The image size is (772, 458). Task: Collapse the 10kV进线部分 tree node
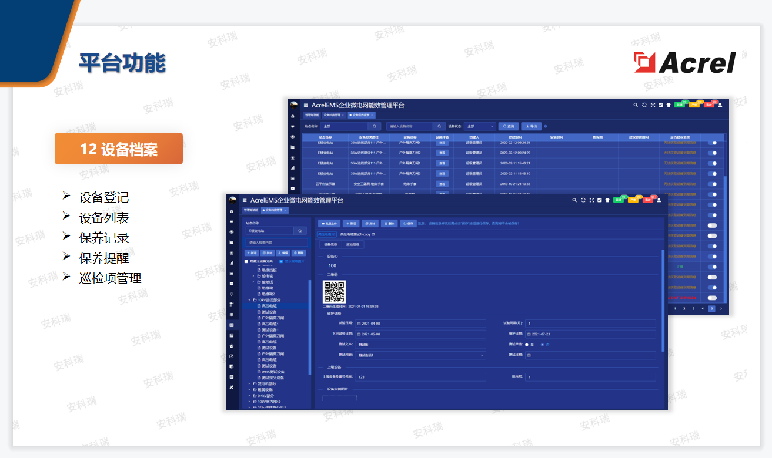249,299
